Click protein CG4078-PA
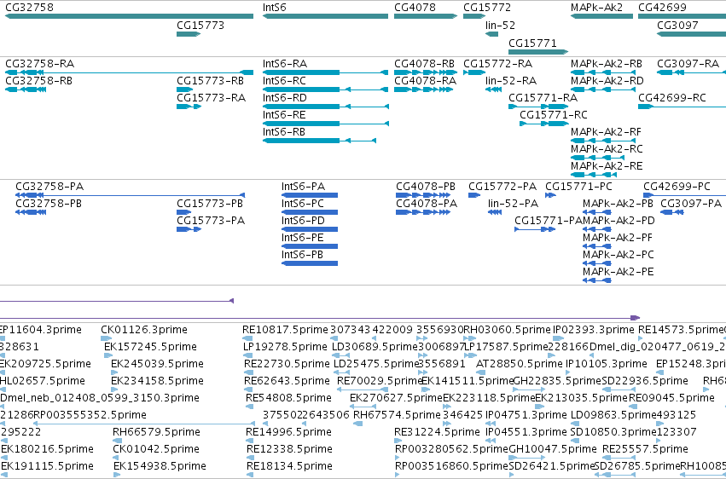The width and height of the screenshot is (726, 479). [x=427, y=204]
